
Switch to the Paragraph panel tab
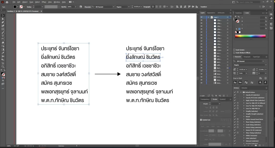pos(247,57)
